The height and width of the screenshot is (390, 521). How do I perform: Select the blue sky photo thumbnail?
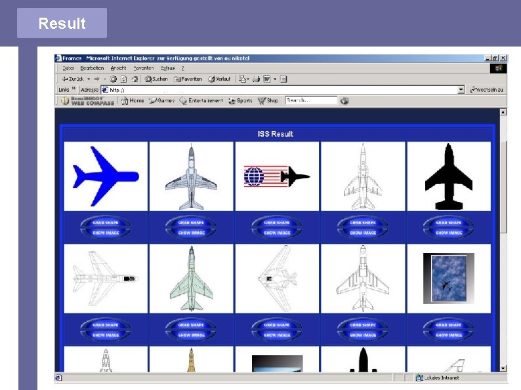tap(449, 279)
